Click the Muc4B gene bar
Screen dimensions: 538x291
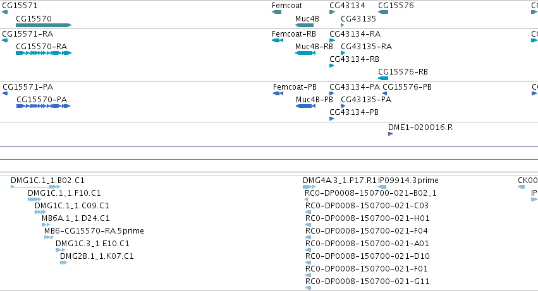point(304,25)
